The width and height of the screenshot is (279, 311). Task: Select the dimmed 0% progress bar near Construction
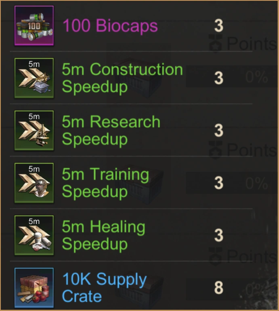pyautogui.click(x=232, y=76)
